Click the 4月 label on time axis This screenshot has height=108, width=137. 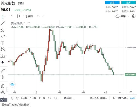pyautogui.click(x=59, y=92)
